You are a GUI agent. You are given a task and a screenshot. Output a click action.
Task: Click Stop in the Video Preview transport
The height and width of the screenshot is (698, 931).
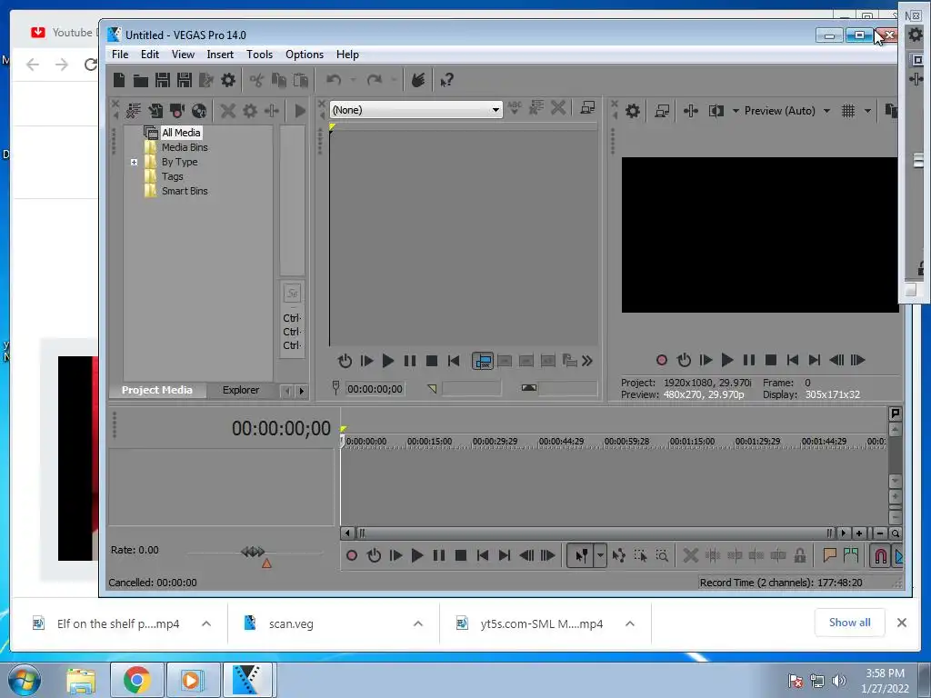point(771,360)
